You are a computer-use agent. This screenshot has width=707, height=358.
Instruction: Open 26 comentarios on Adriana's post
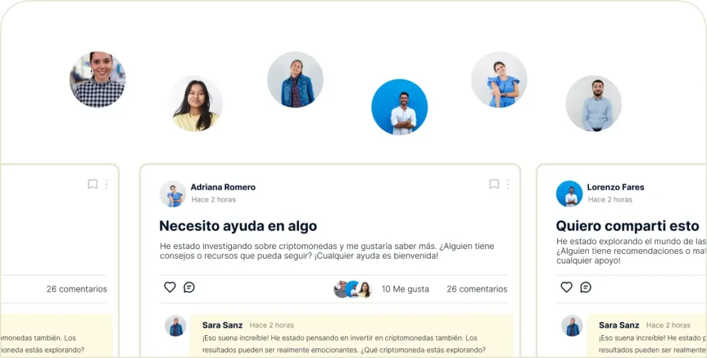pos(477,289)
